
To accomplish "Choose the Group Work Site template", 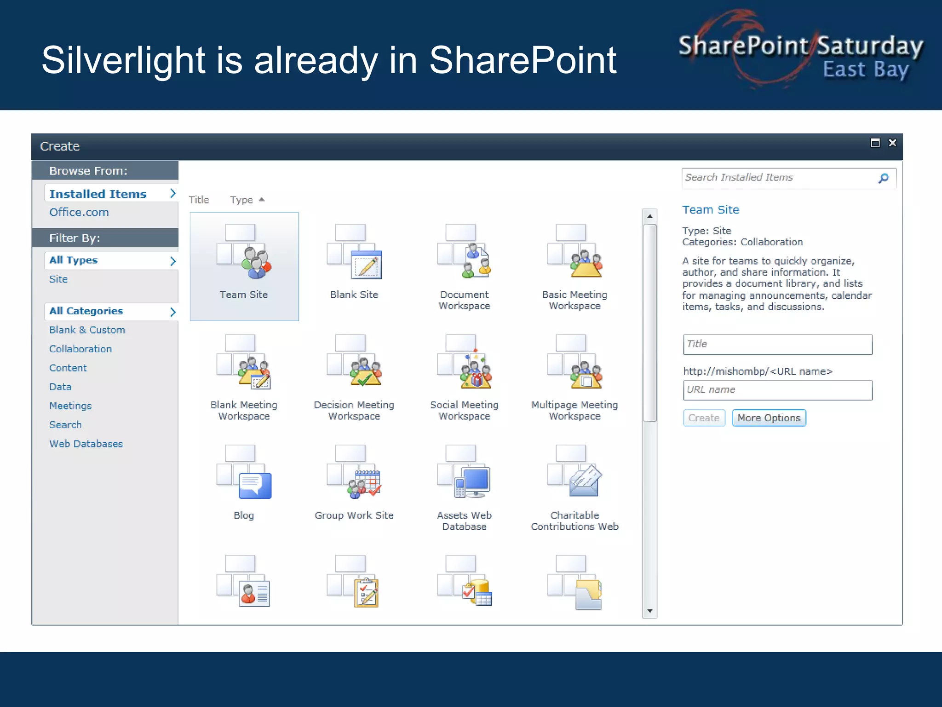I will 354,473.
